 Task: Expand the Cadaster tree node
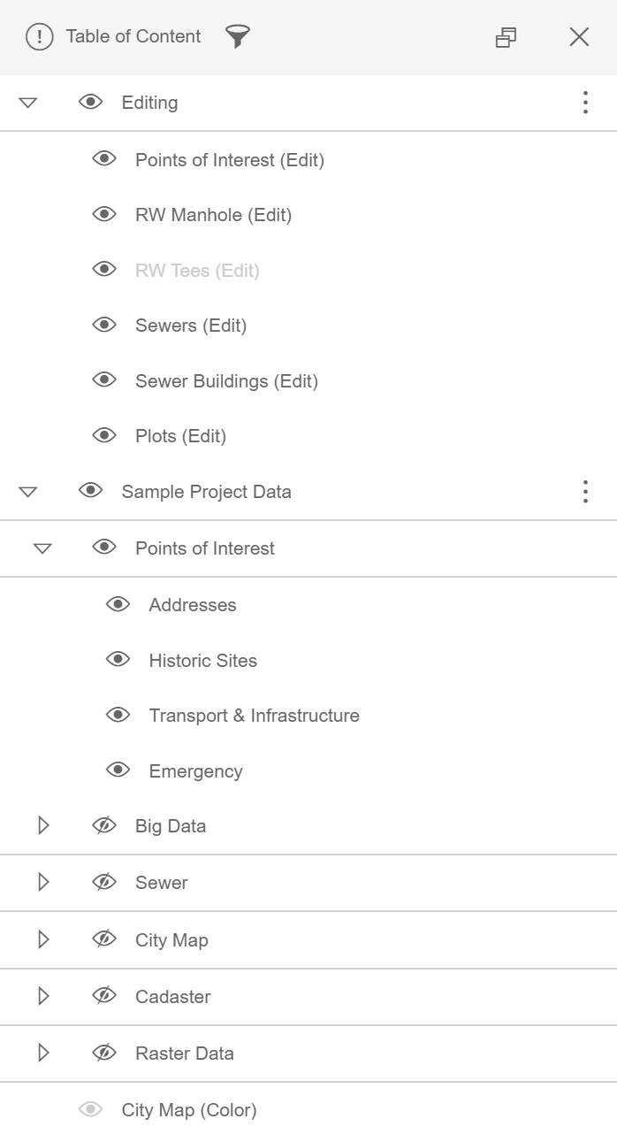pyautogui.click(x=42, y=995)
